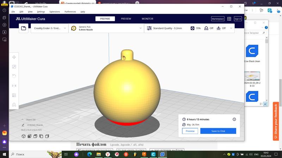The width and height of the screenshot is (282, 158).
Task: Click extruder 1 material icon
Action: 74,28
